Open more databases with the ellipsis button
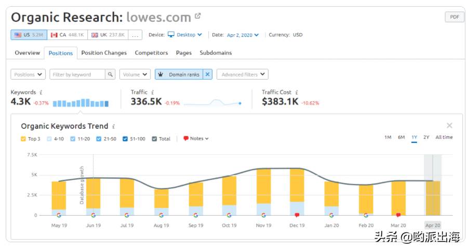This screenshot has width=467, height=250. click(135, 35)
